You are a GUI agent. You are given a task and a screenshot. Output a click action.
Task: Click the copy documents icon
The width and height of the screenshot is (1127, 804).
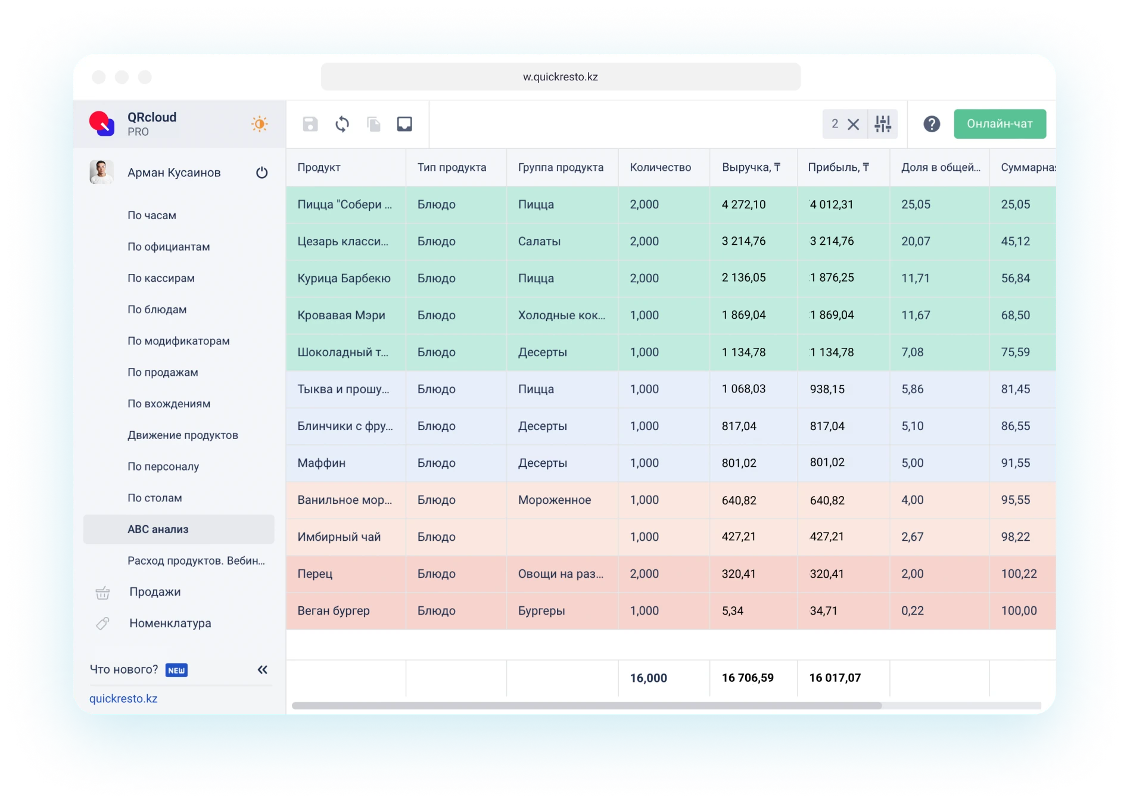pyautogui.click(x=373, y=124)
